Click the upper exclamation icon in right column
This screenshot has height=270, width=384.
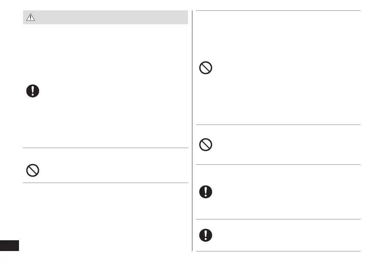click(206, 192)
